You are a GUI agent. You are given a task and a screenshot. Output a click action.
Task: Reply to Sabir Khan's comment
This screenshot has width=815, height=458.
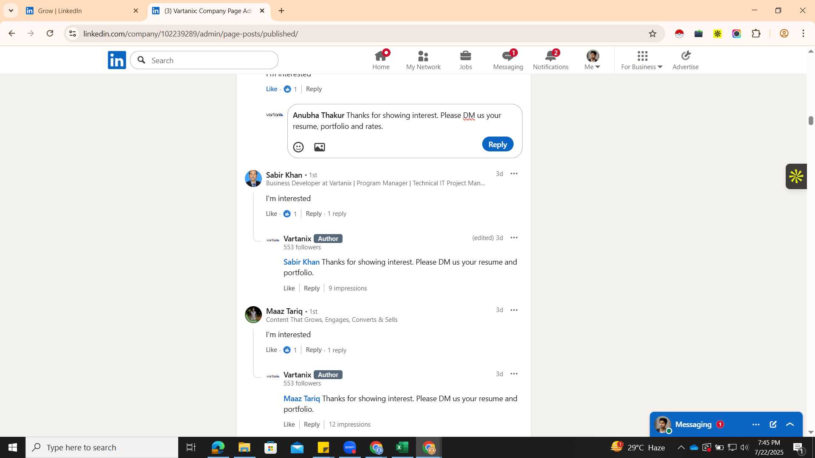[314, 214]
